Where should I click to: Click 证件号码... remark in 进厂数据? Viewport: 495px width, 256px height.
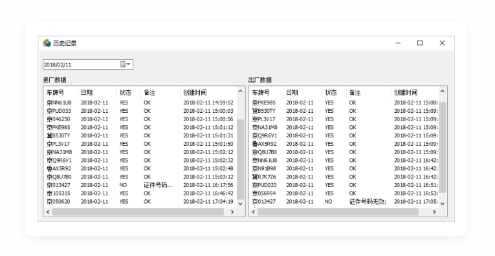[x=158, y=185]
